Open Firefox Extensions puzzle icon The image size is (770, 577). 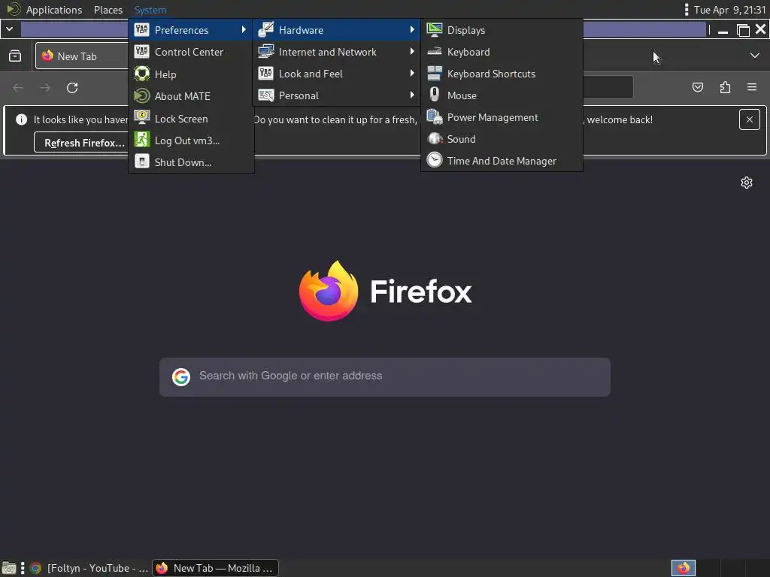725,87
